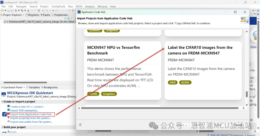Image resolution: width=260 pixels, height=136 pixels.
Task: Click the AI/ML tag on the CIFAR10 card
Action: pyautogui.click(x=185, y=83)
